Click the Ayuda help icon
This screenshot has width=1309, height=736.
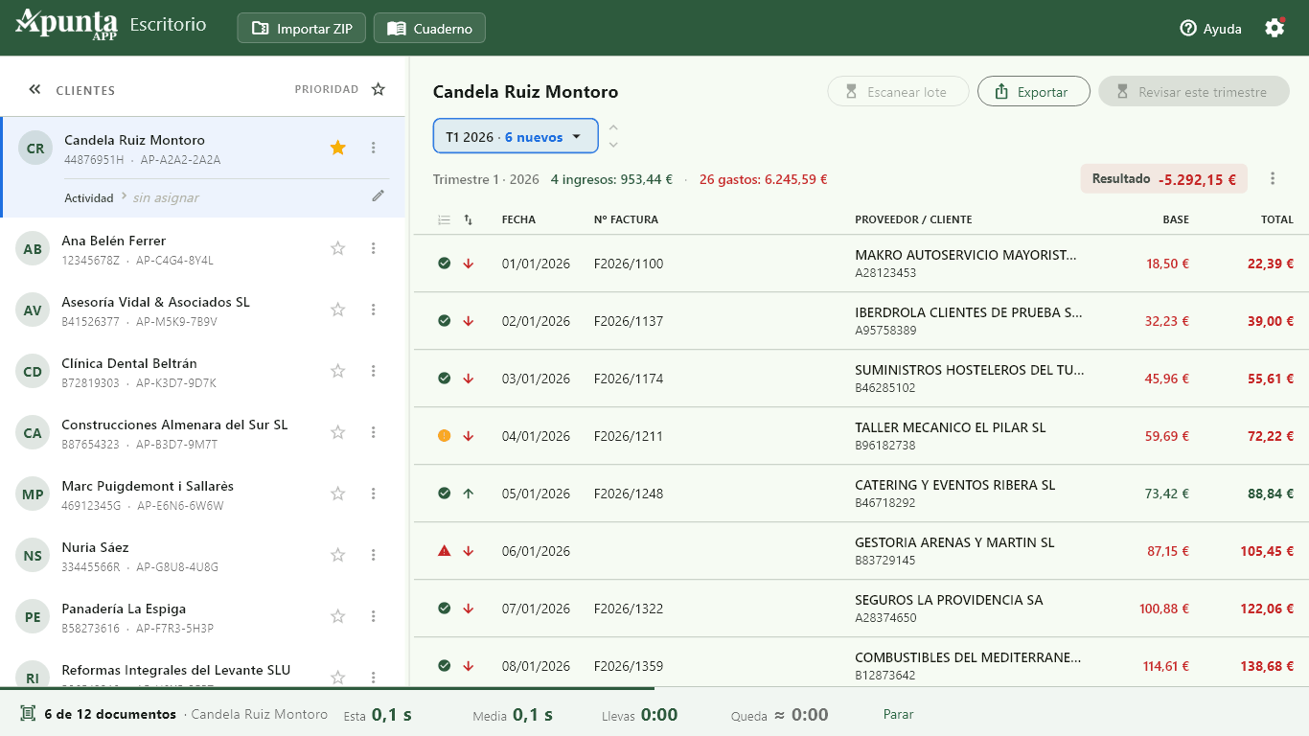pos(1188,29)
